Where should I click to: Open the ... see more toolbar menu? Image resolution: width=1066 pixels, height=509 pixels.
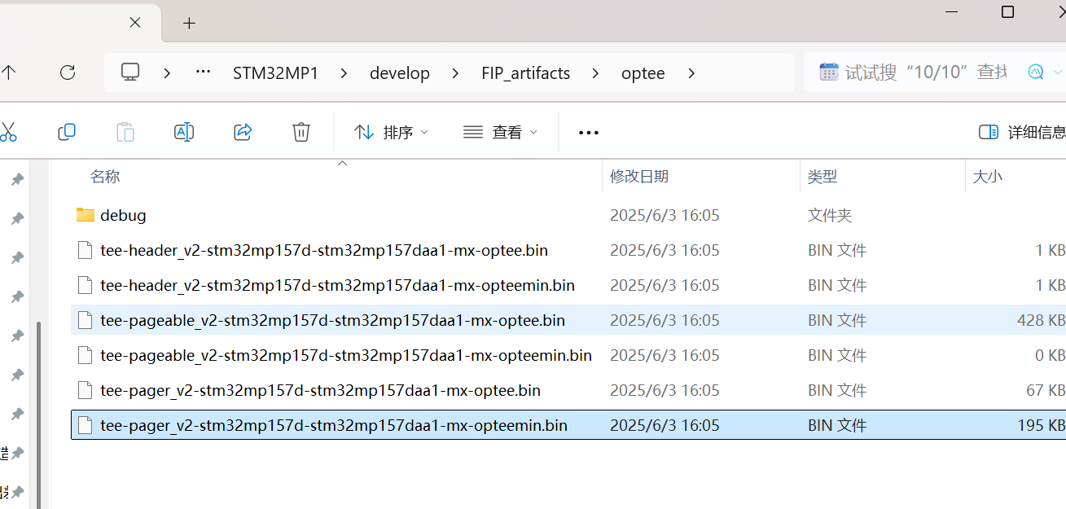pos(588,132)
